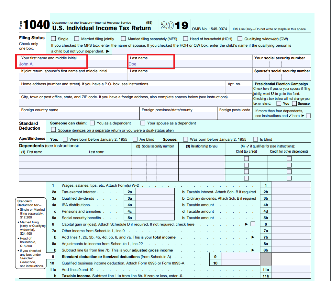Viewport: 331px width, 281px height.
Task: Click line 2b Taxable interest amount field
Action: pos(291,192)
